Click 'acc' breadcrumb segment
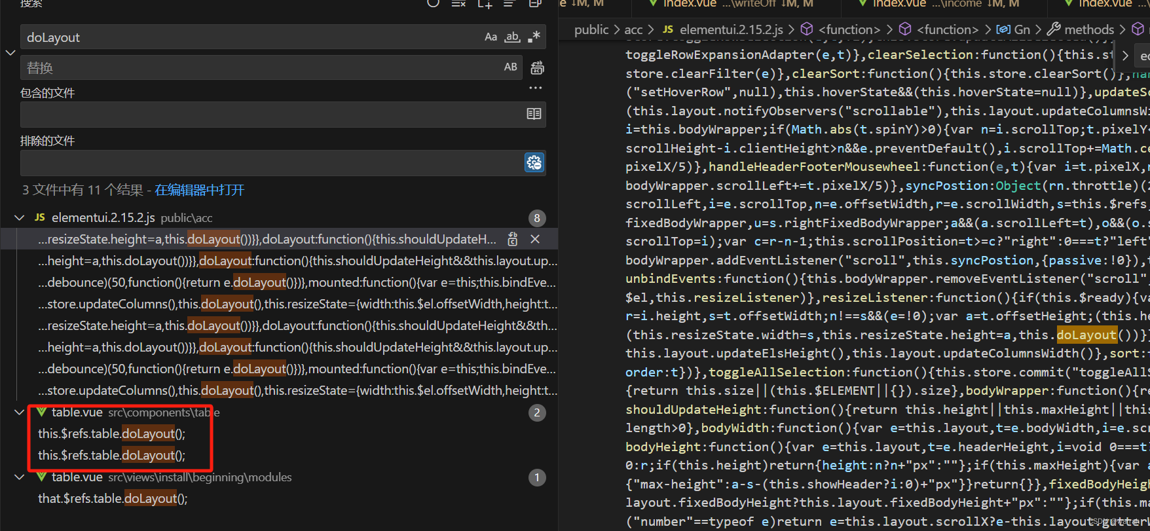 coord(633,29)
